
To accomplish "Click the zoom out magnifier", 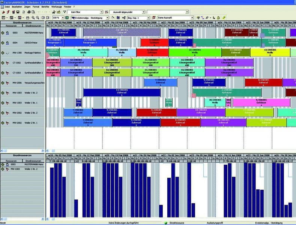I will (x=38, y=18).
